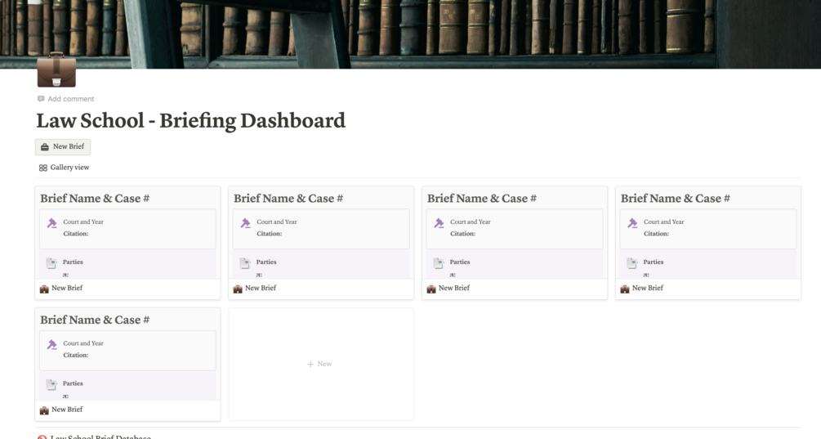Click gavel icon in second brief card
The image size is (821, 439).
click(x=245, y=223)
